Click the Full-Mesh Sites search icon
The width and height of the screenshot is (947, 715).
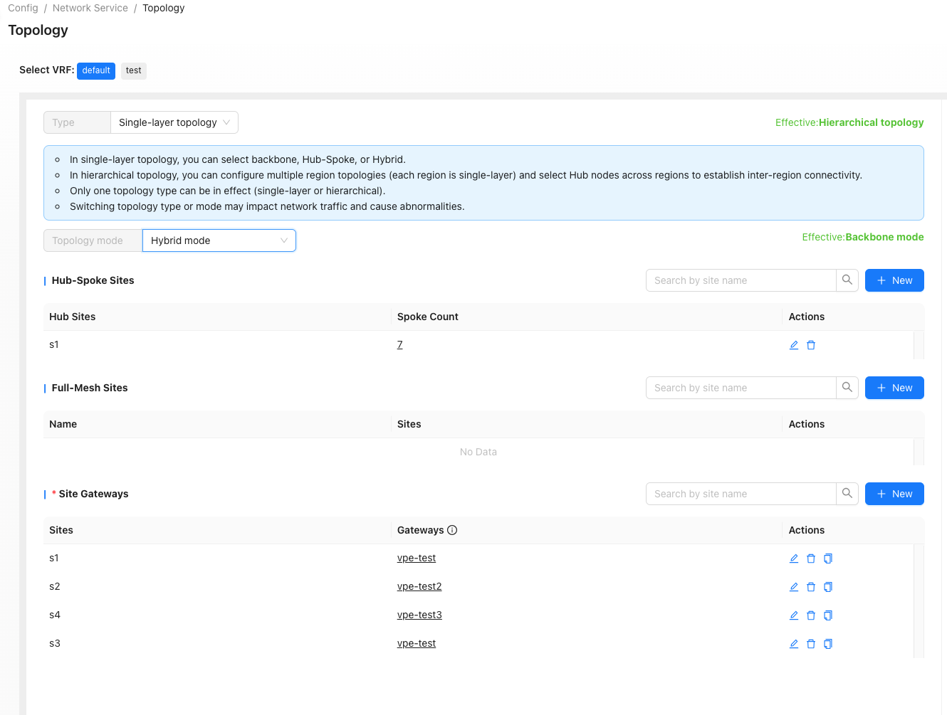click(x=847, y=388)
